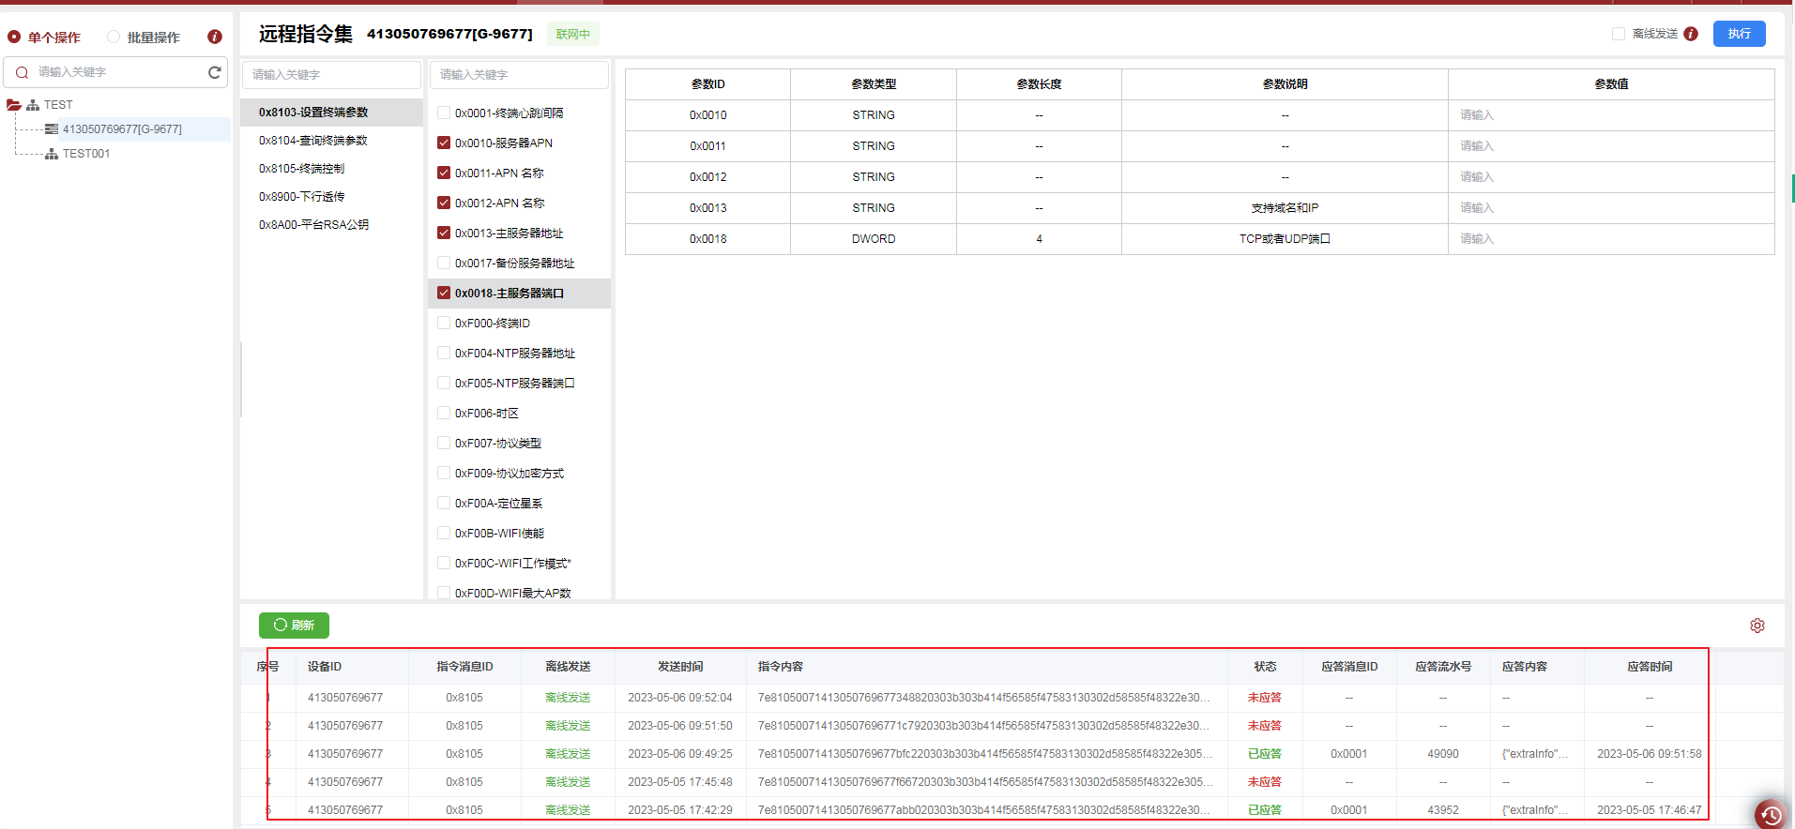Check the 0x0017-备份服务器地址 checkbox
The width and height of the screenshot is (1795, 829).
[444, 264]
